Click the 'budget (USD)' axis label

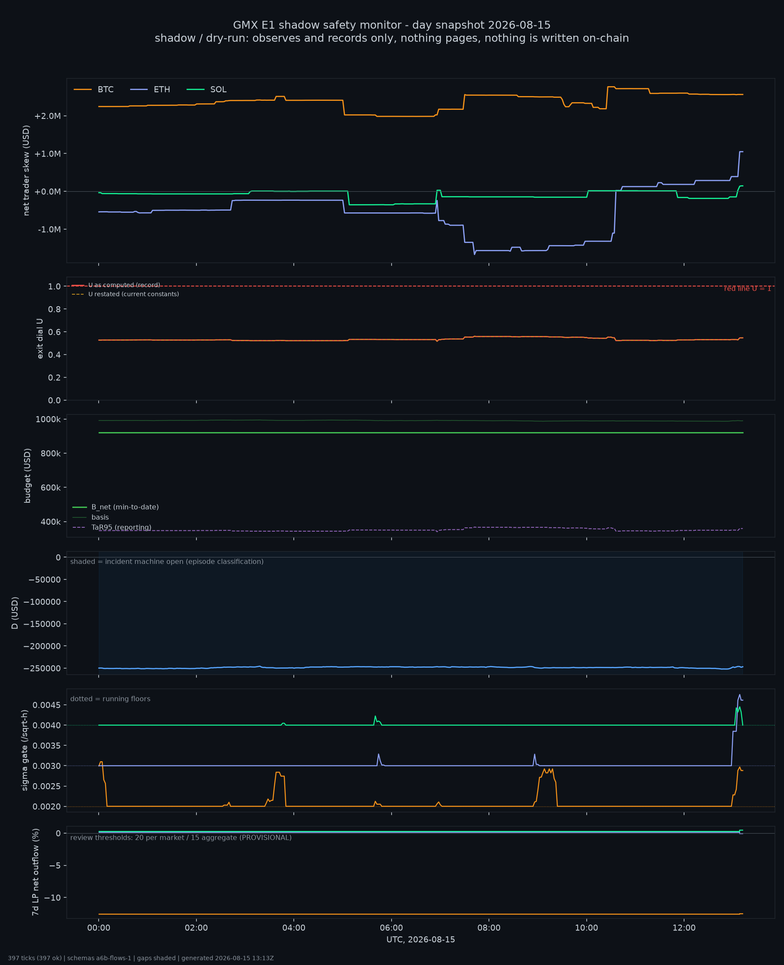27,476
